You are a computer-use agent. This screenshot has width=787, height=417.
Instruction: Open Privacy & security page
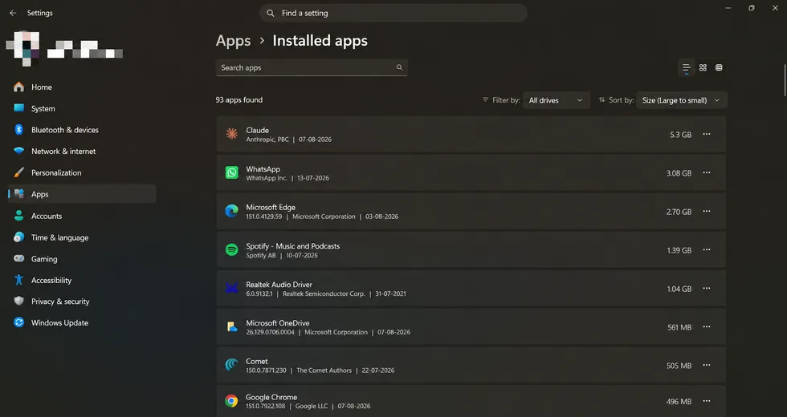point(82,302)
